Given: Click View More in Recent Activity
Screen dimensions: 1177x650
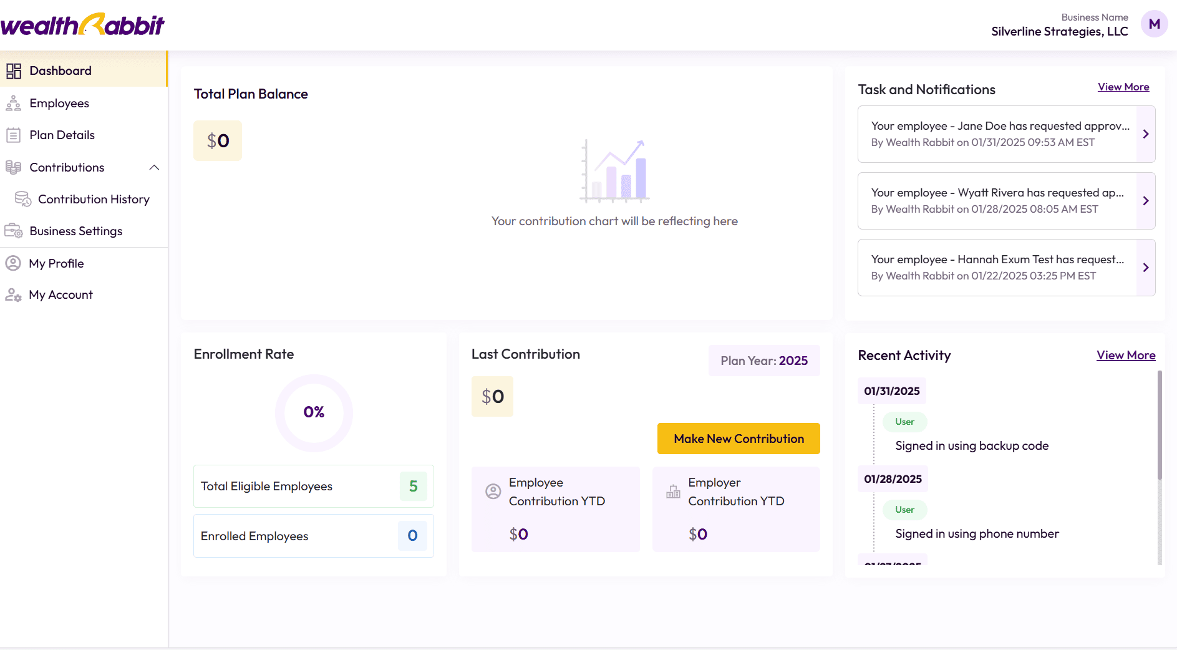Looking at the screenshot, I should pos(1126,355).
